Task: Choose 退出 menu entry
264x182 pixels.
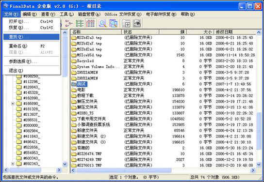Action: pyautogui.click(x=32, y=71)
